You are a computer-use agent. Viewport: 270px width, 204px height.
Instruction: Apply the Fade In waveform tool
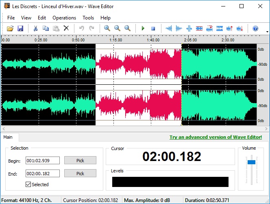point(169,28)
